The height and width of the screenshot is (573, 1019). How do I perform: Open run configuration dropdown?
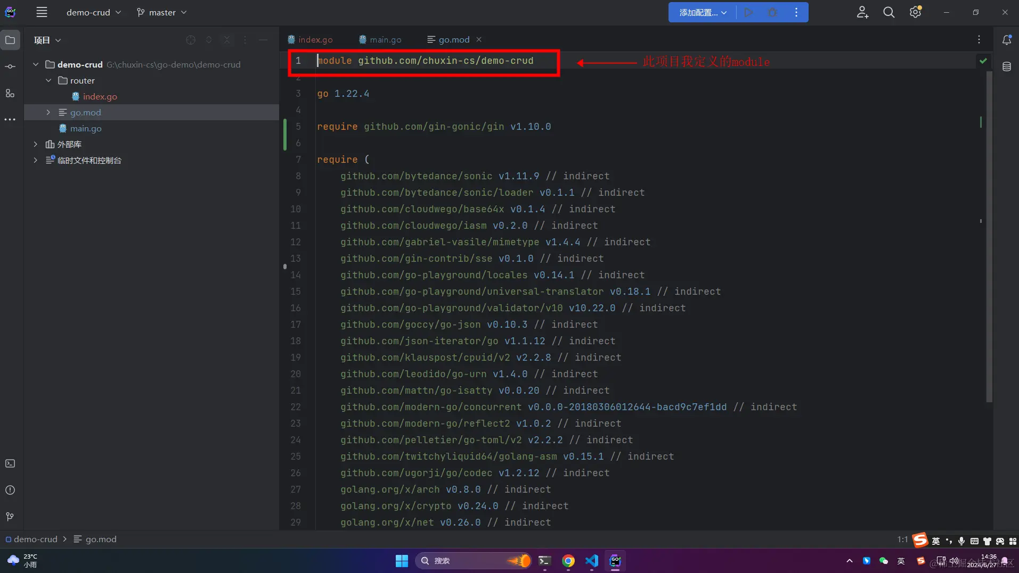click(703, 12)
